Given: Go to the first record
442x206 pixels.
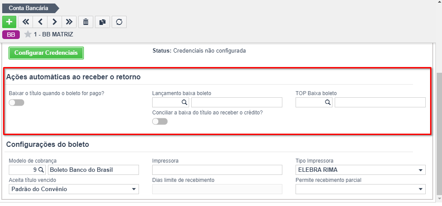Looking at the screenshot, I should pyautogui.click(x=26, y=22).
